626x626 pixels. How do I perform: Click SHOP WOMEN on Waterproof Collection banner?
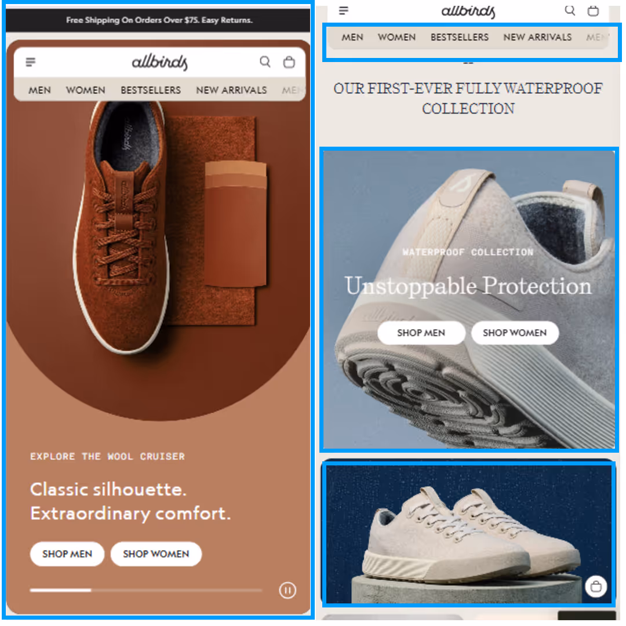515,333
